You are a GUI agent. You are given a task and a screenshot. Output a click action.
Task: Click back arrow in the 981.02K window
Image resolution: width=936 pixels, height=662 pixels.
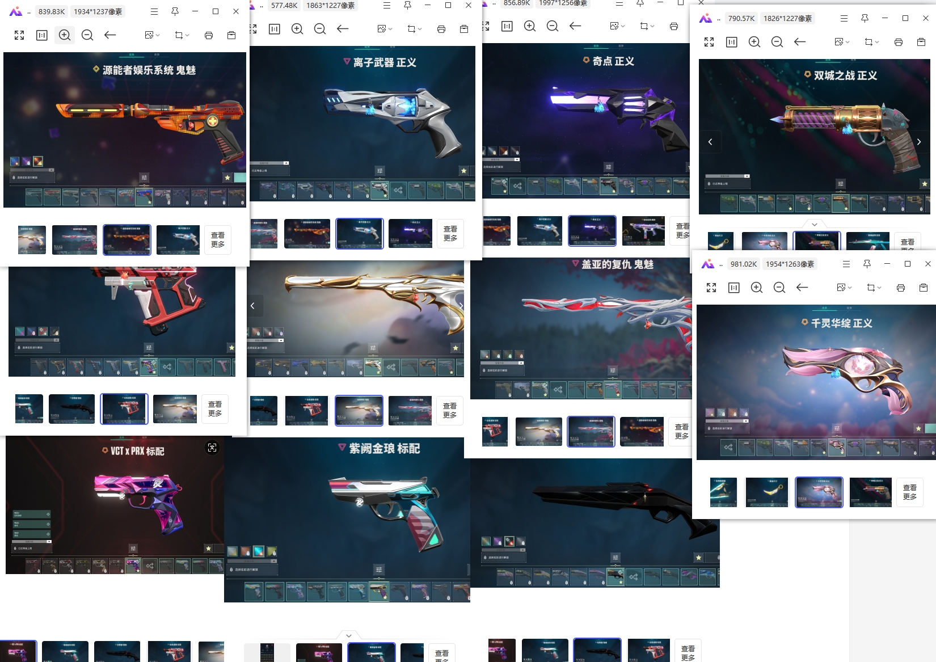[x=802, y=288]
